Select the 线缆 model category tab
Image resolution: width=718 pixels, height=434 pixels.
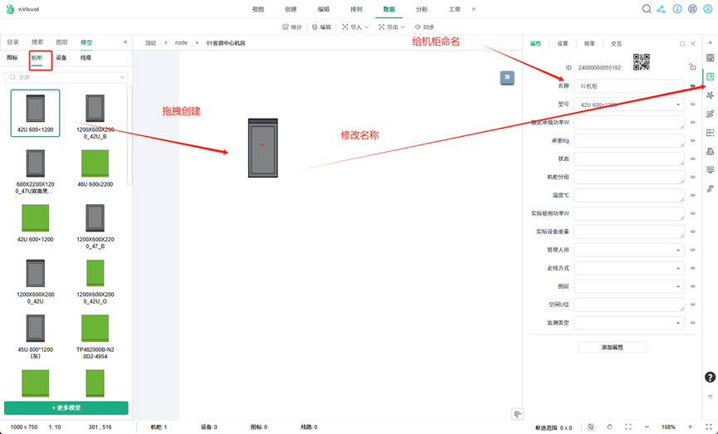point(85,58)
